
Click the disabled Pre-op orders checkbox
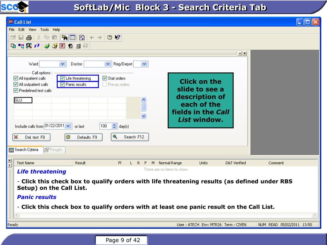pyautogui.click(x=105, y=84)
